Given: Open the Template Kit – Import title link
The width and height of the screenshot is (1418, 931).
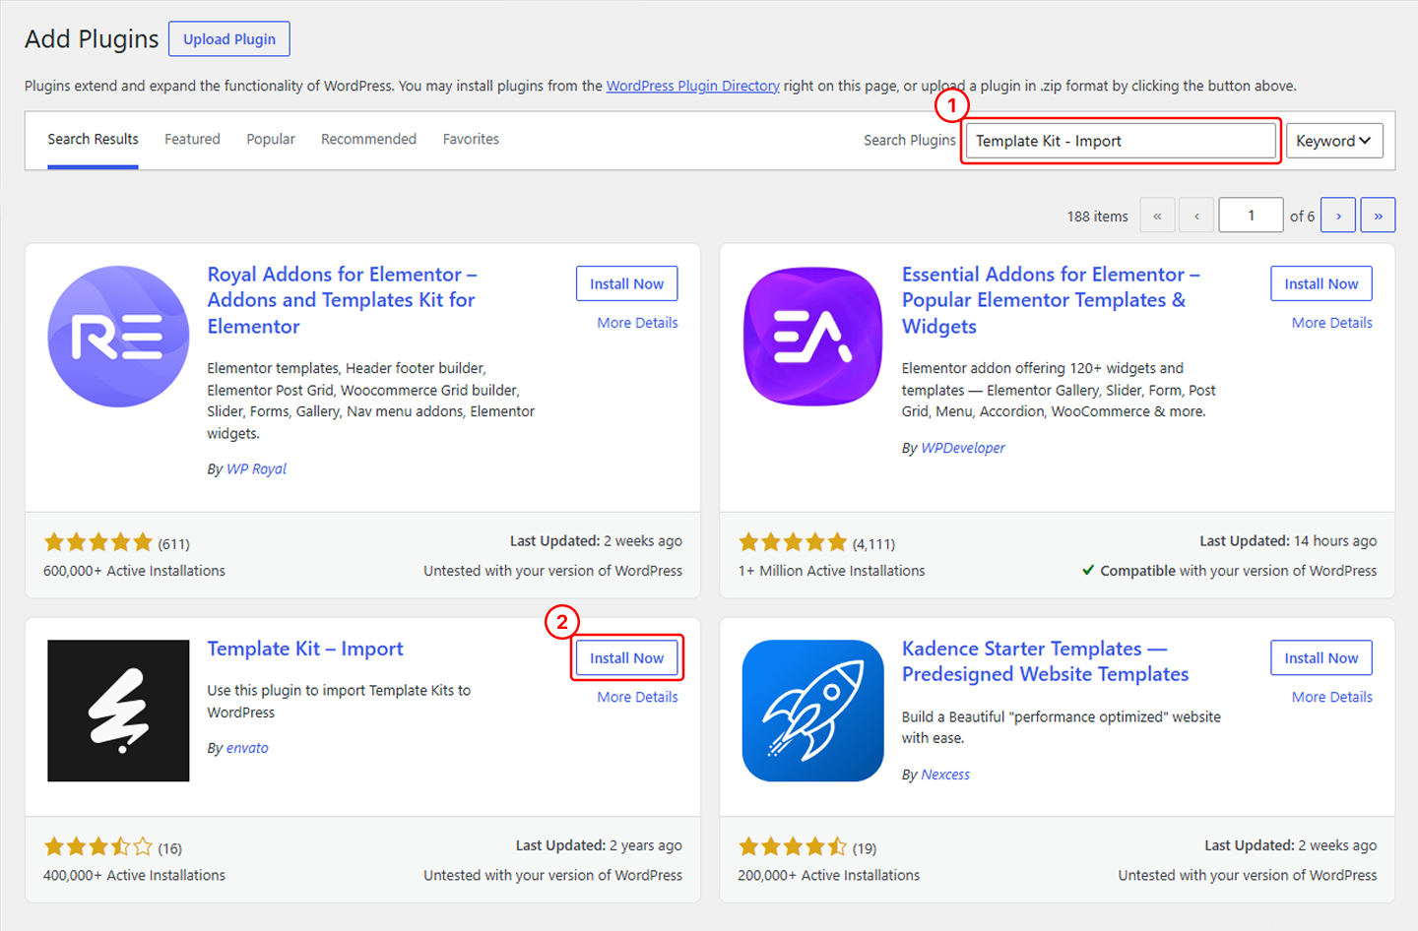Looking at the screenshot, I should pyautogui.click(x=305, y=649).
